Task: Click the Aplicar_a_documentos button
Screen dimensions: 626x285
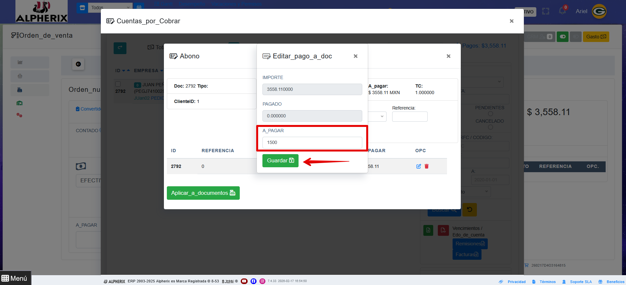Action: 203,193
